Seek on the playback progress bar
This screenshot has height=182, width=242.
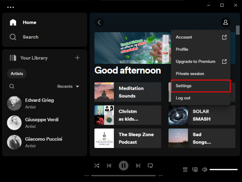tap(123, 176)
